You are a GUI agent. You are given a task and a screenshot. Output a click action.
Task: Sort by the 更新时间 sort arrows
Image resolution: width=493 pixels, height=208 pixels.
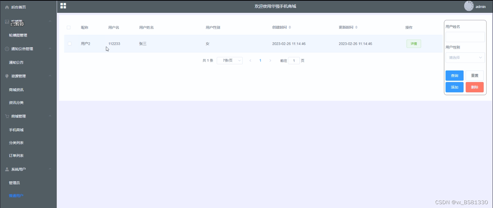click(356, 27)
